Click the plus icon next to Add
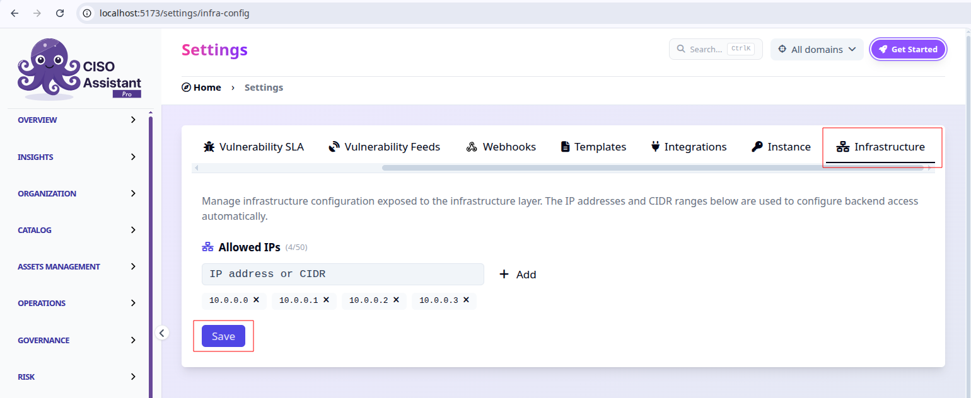The height and width of the screenshot is (398, 971). (x=504, y=274)
